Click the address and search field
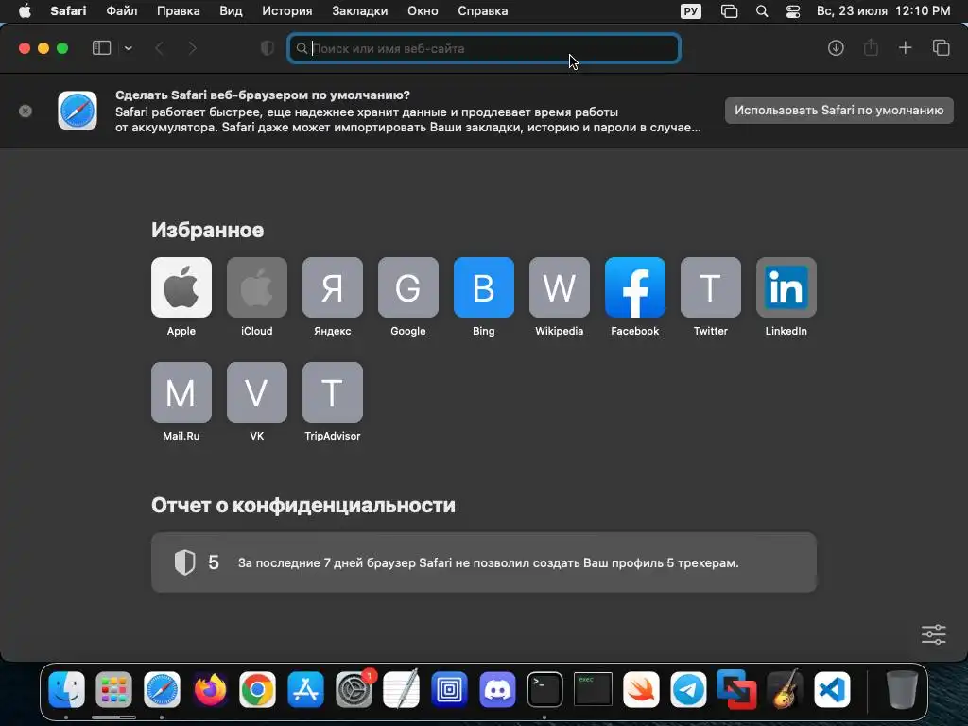Image resolution: width=968 pixels, height=726 pixels. pyautogui.click(x=484, y=48)
